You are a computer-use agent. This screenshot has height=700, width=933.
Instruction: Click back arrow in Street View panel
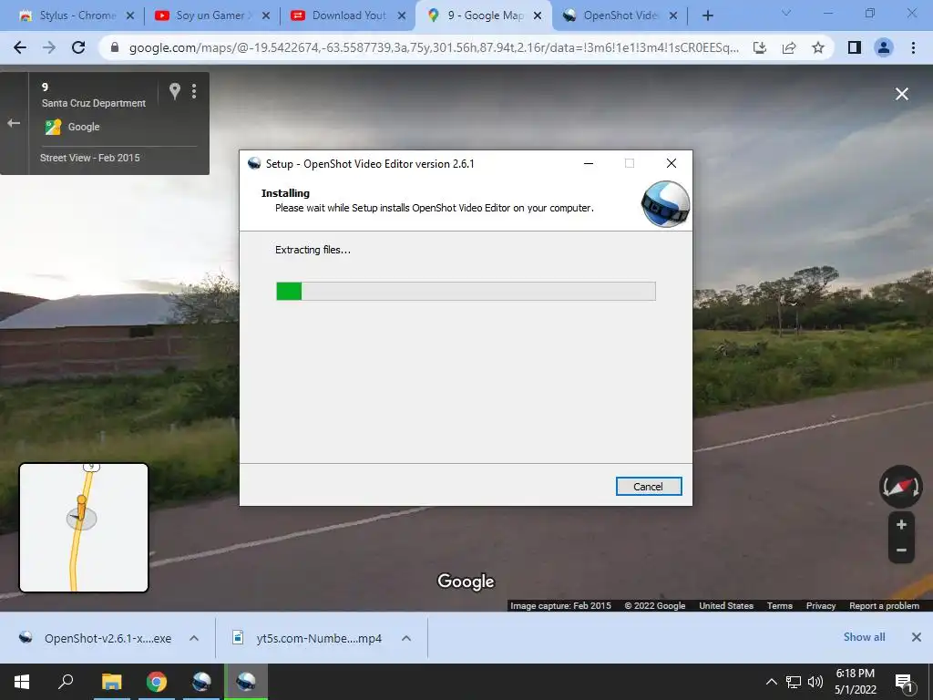tap(14, 123)
